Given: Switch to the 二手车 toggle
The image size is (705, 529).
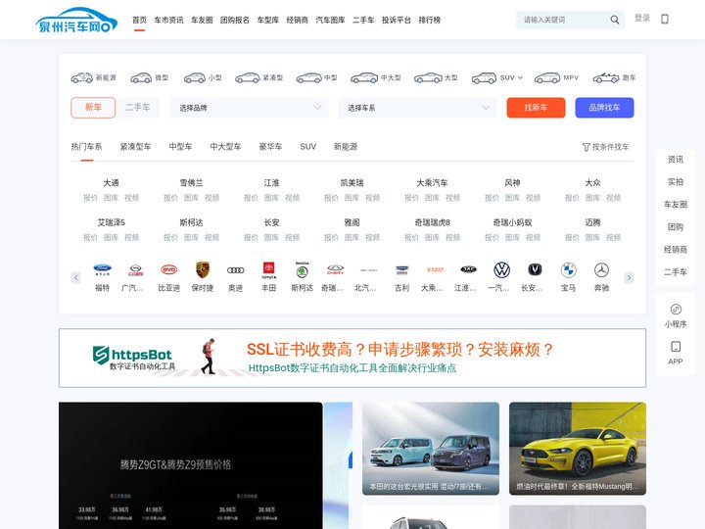Looking at the screenshot, I should (x=138, y=108).
